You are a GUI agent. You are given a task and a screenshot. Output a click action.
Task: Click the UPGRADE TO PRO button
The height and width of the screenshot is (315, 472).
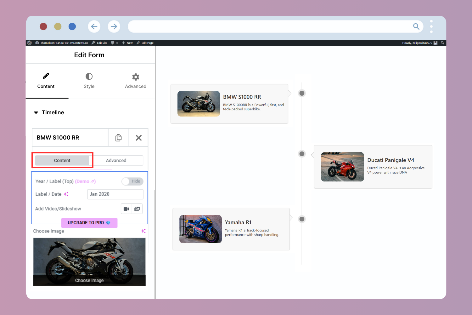pos(89,223)
